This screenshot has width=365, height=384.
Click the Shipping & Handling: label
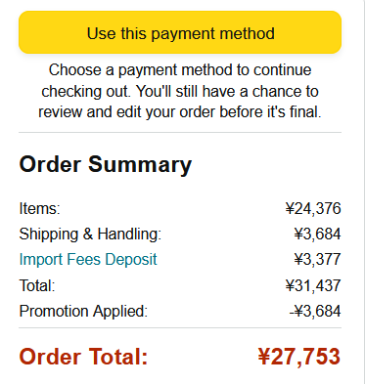tap(90, 235)
